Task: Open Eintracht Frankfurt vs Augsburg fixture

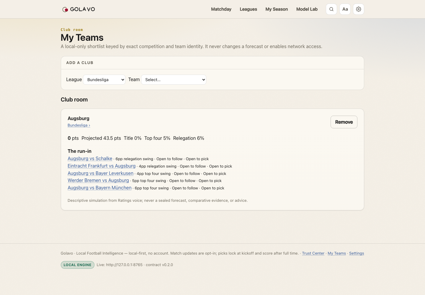Action: coord(102,166)
